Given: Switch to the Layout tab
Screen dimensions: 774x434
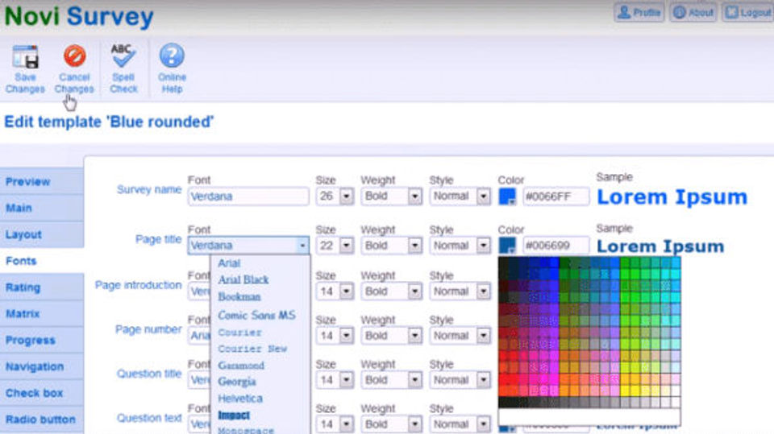Looking at the screenshot, I should (42, 234).
